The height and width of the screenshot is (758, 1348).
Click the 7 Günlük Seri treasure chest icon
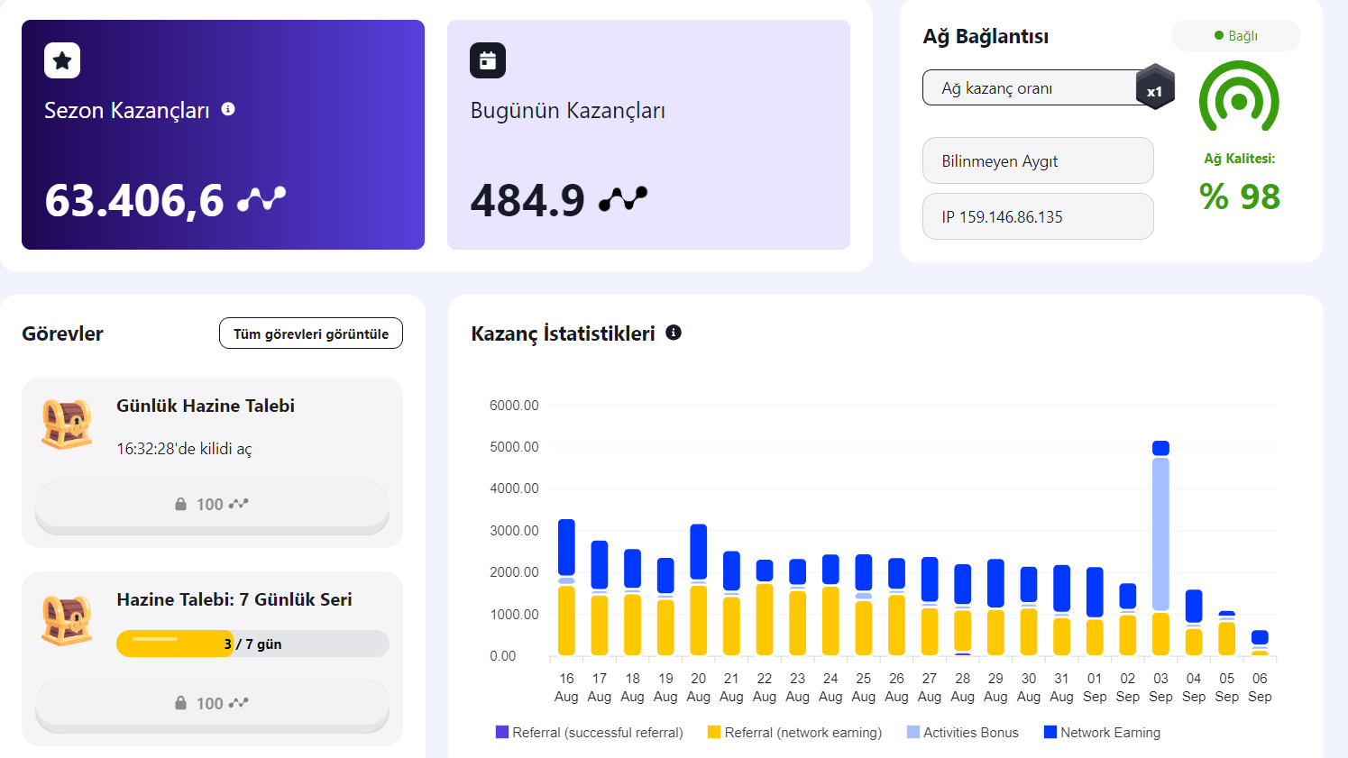pyautogui.click(x=67, y=620)
